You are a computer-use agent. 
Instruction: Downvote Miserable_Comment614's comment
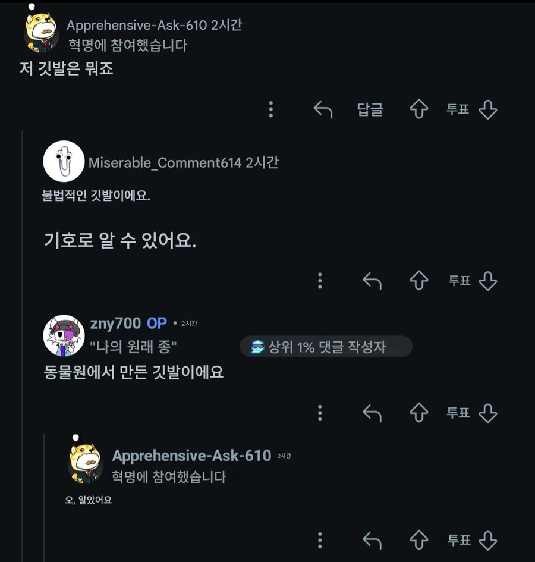pos(487,281)
